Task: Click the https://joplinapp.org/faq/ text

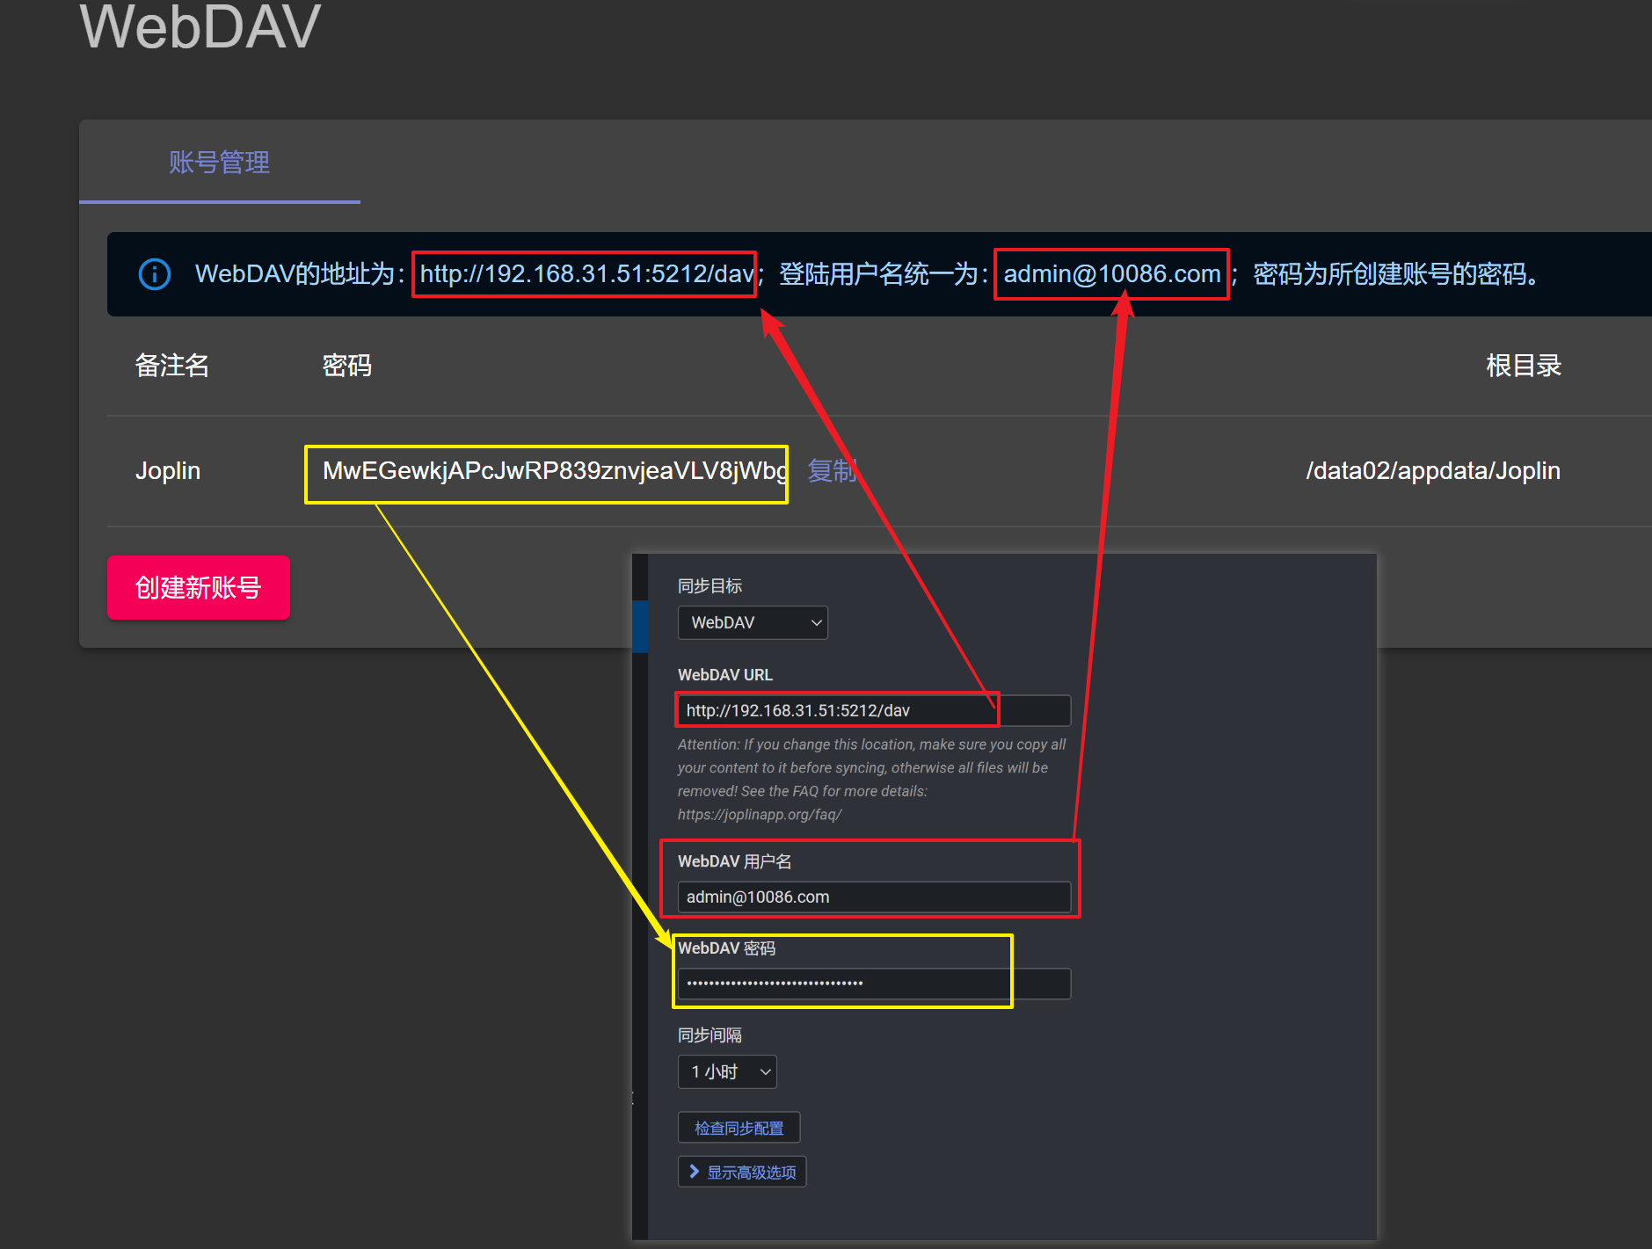Action: [x=760, y=815]
